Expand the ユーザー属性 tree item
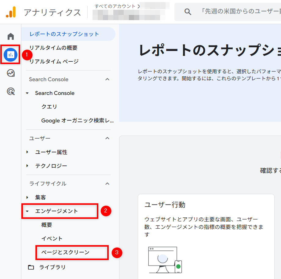This screenshot has height=279, width=281. [27, 152]
